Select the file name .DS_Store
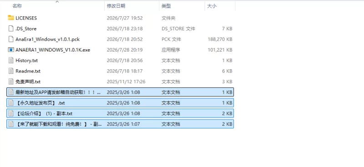 point(26,29)
